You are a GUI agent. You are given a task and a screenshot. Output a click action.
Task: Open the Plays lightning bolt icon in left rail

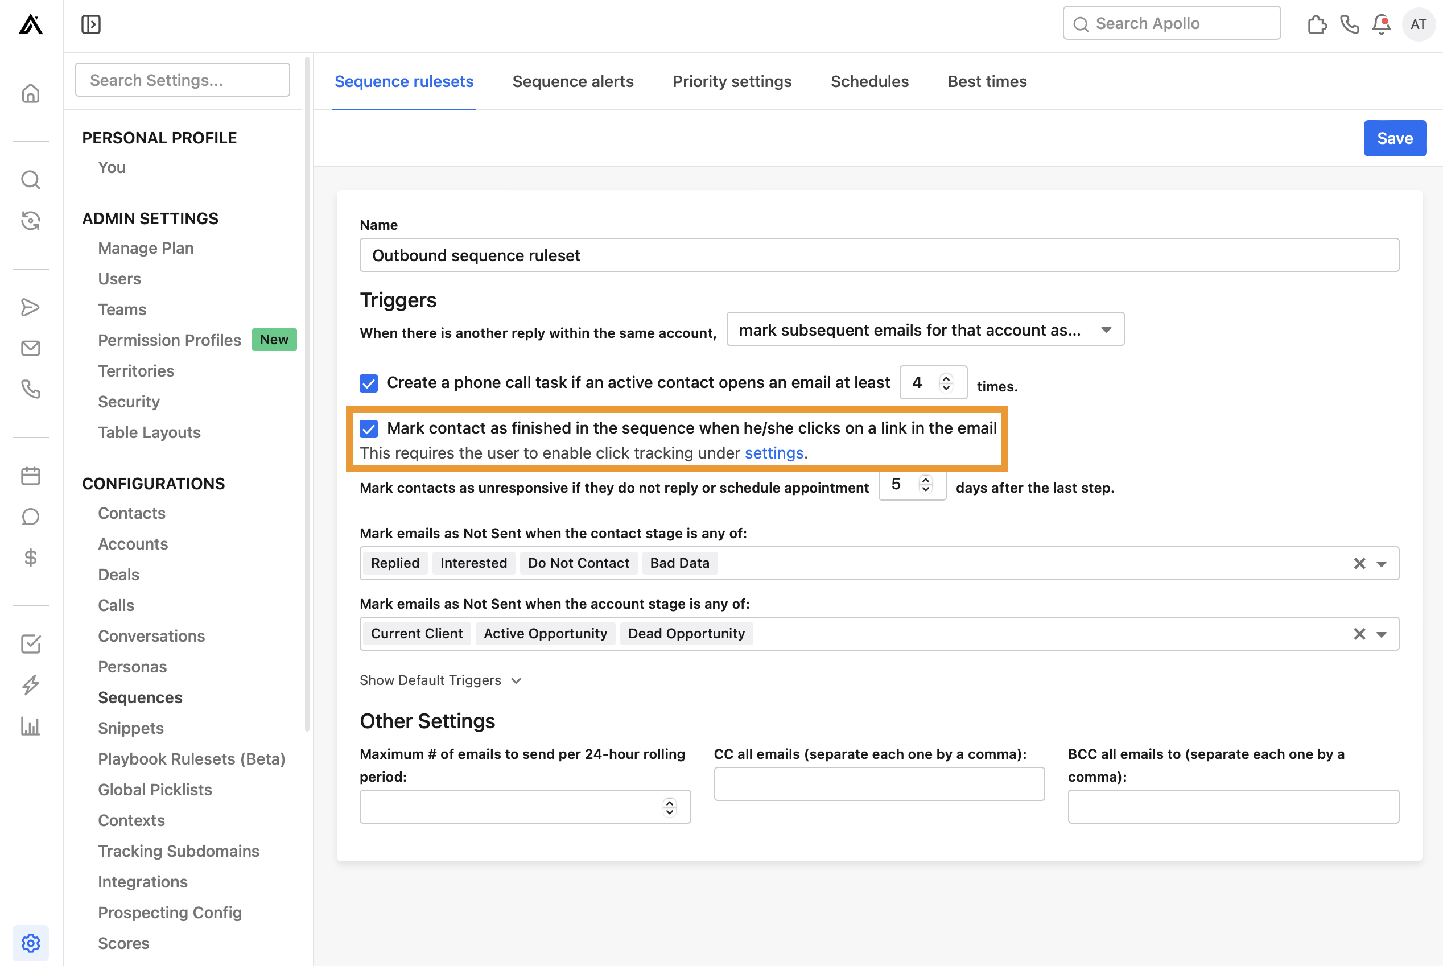[x=30, y=685]
